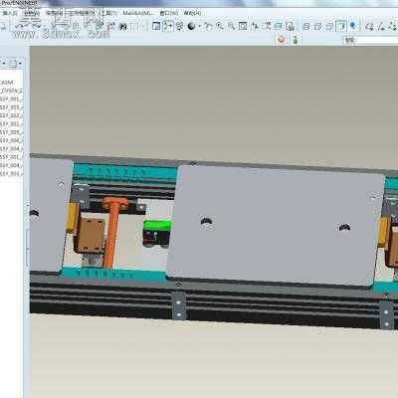Screen dimensions: 398x398
Task: Open the 分析(A) Analysis menu
Action: point(32,13)
